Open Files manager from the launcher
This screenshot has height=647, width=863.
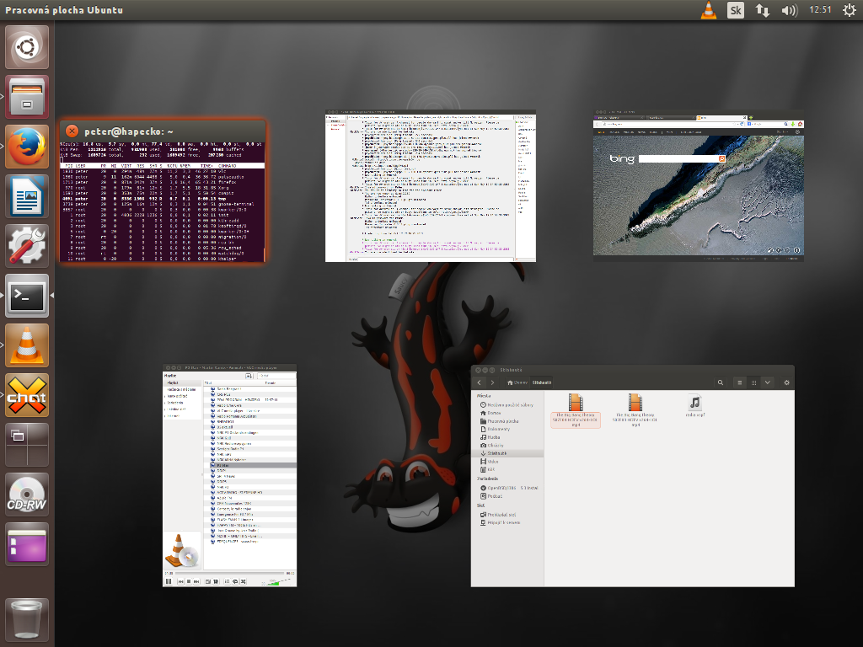(27, 97)
